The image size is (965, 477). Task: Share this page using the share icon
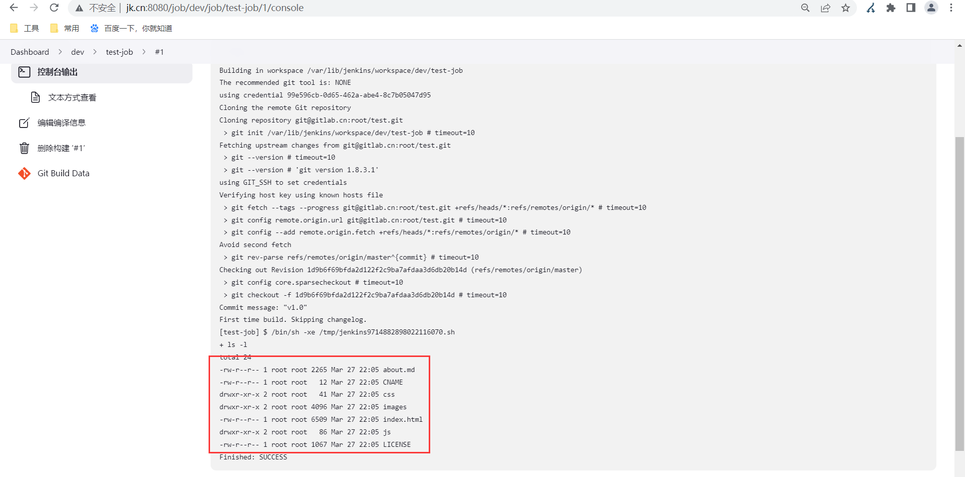pos(825,8)
